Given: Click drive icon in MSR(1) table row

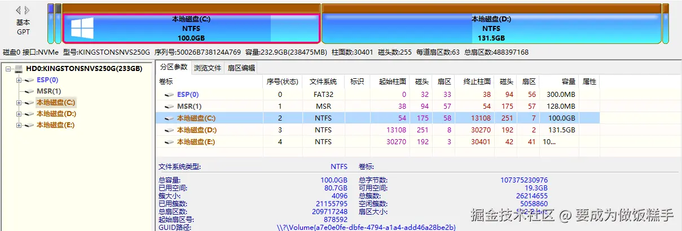Looking at the screenshot, I should [169, 106].
